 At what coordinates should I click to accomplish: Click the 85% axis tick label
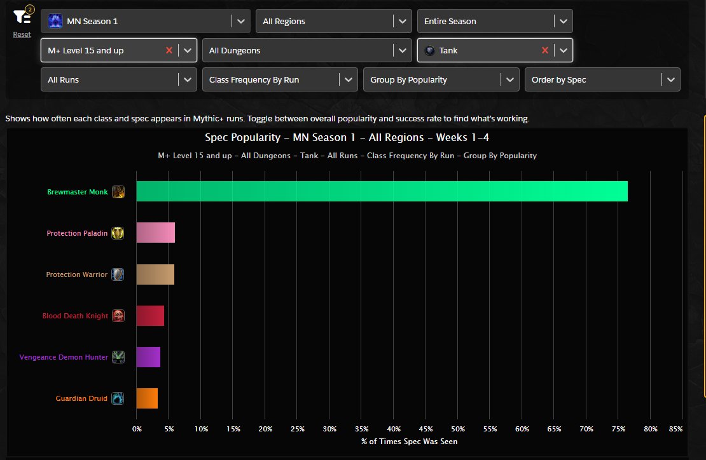click(675, 429)
